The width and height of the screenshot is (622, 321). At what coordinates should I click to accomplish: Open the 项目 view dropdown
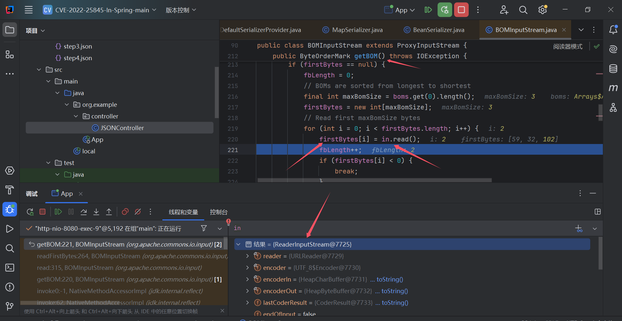click(35, 31)
